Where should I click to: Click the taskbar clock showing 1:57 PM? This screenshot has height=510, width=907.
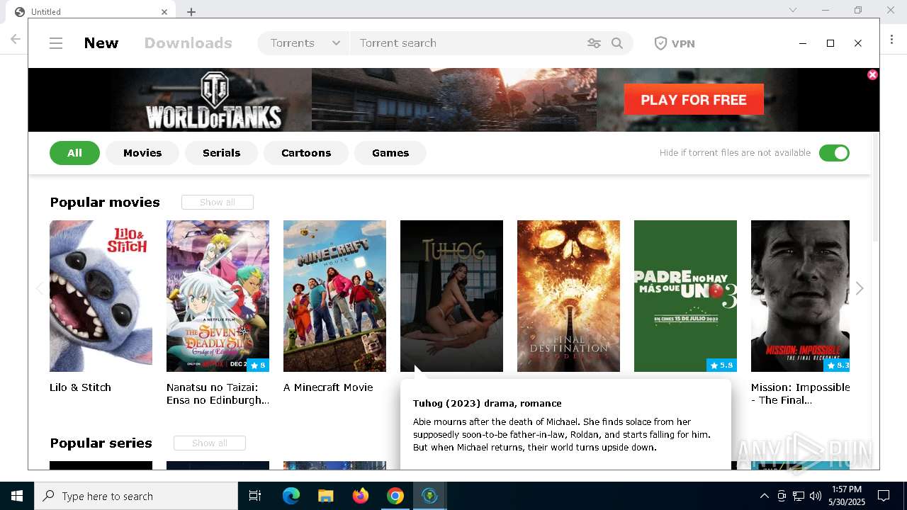847,496
